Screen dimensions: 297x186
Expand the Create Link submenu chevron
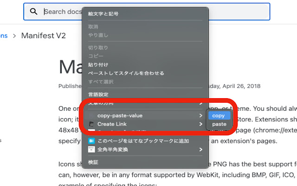(x=201, y=124)
